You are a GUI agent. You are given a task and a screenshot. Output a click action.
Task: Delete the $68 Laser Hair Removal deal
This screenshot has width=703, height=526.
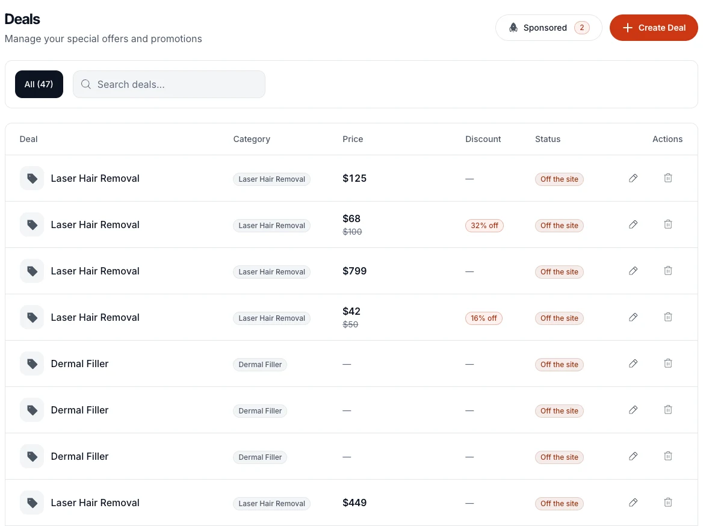click(668, 224)
